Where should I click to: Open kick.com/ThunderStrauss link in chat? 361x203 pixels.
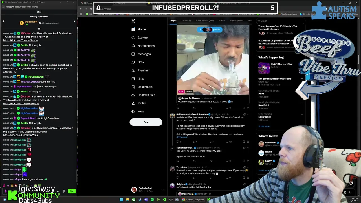[21, 40]
